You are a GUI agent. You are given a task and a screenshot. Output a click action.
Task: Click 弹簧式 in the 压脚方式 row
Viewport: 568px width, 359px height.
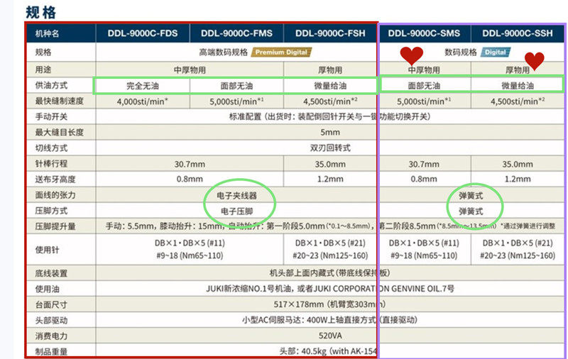471,211
